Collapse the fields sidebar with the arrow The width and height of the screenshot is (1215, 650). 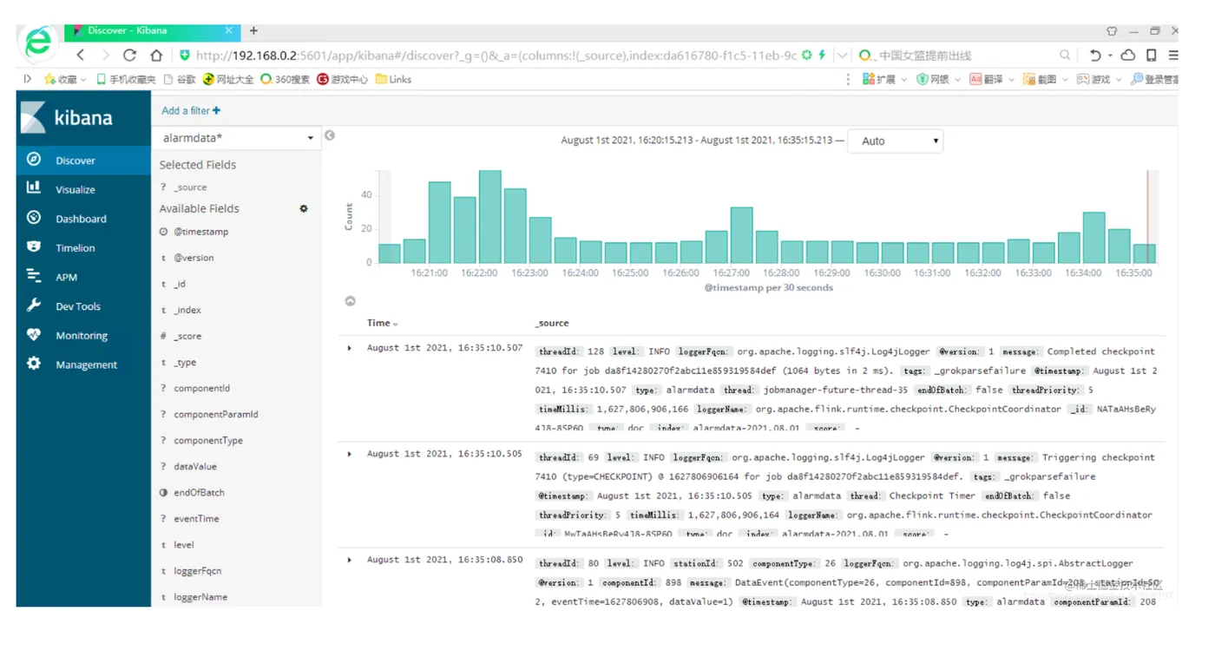click(330, 135)
